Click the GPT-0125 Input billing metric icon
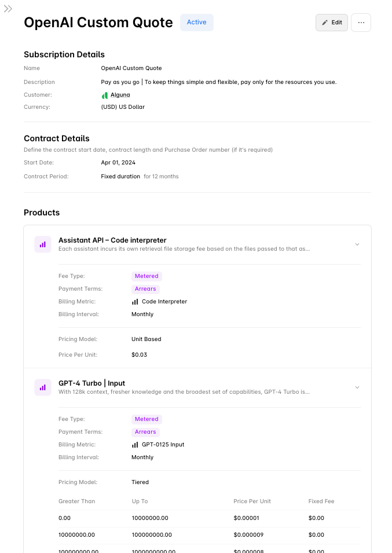392x553 pixels. tap(135, 445)
